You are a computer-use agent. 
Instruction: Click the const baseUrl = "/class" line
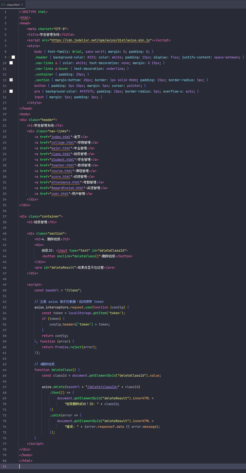pos(58,290)
